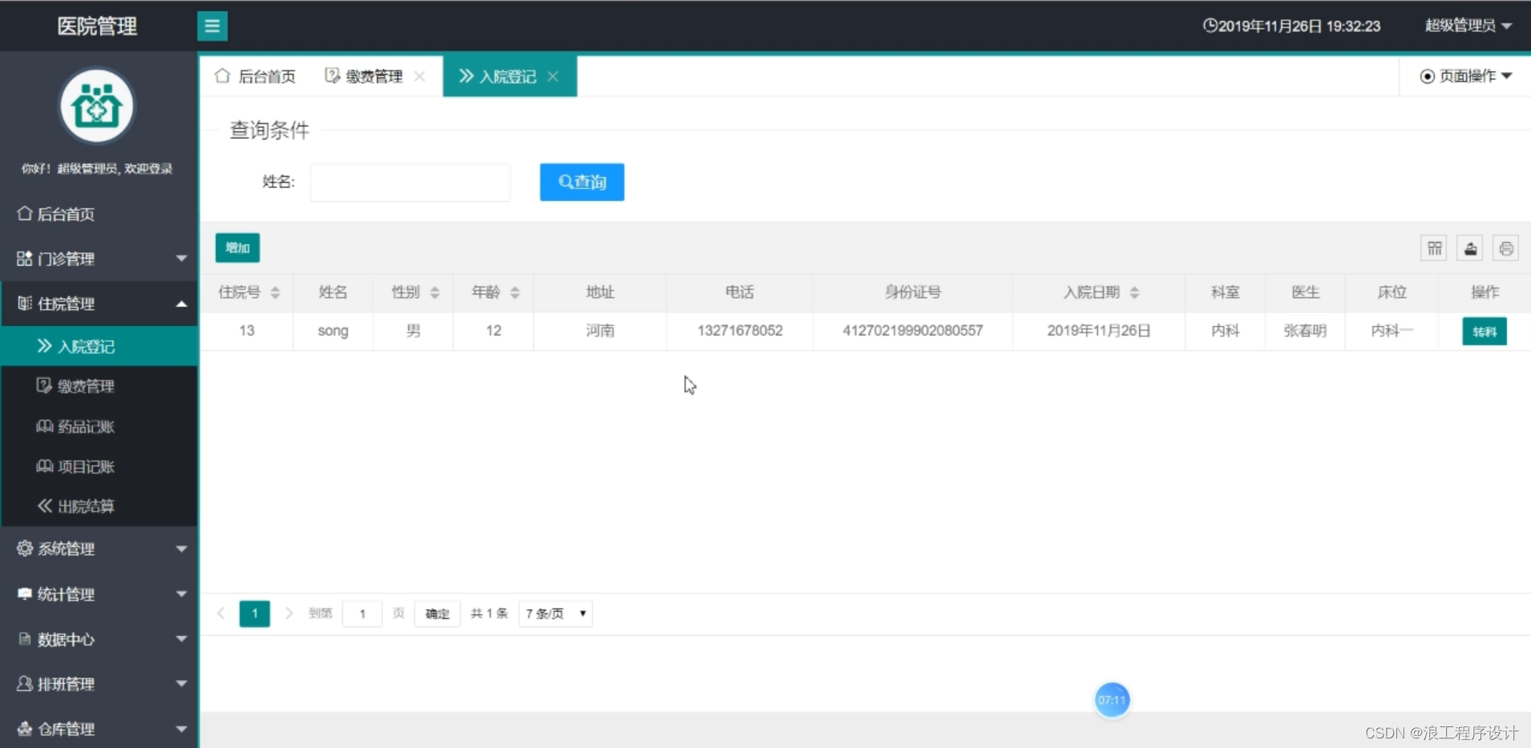The width and height of the screenshot is (1531, 748).
Task: Click the 姓名 column header
Action: click(x=333, y=292)
